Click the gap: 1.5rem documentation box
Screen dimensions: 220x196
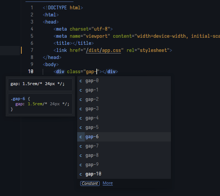[40, 85]
